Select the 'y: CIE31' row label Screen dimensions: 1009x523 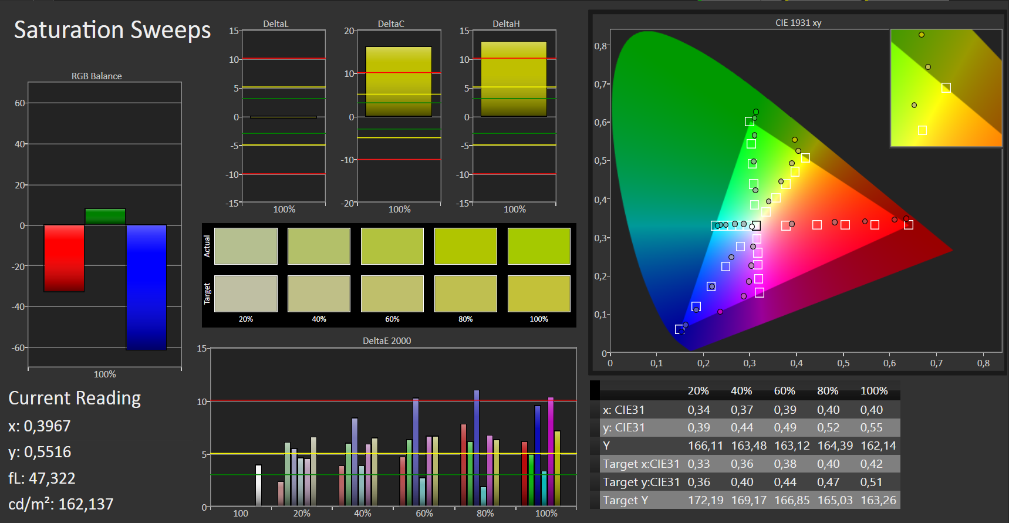point(623,428)
